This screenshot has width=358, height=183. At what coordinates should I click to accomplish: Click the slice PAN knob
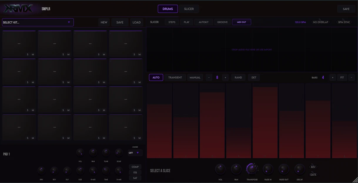(236, 169)
